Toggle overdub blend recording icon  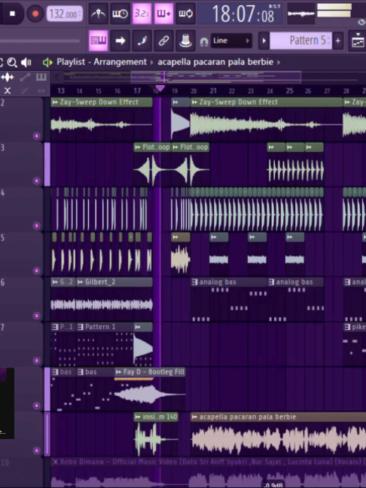point(163,14)
